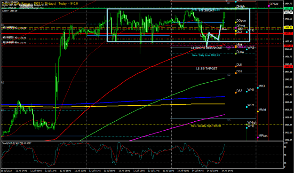Viewport: 294px width, 173px height.
Task: Select the Prev / Weekly High 1935.08 text
Action: coord(206,126)
